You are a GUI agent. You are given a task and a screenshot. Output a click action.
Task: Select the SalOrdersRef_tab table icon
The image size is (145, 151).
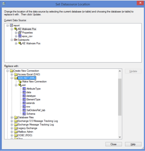coord(24,110)
